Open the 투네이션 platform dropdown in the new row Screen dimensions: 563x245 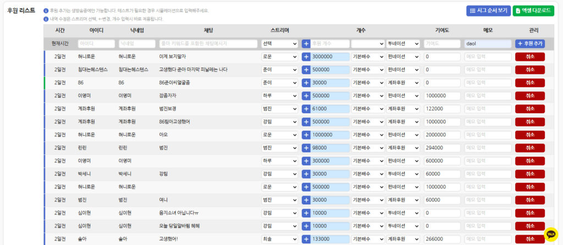click(403, 44)
